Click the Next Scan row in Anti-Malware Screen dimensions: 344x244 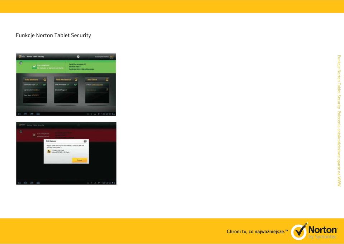click(35, 95)
